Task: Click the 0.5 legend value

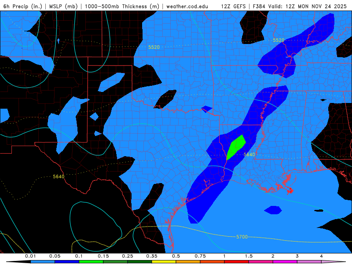Action: [176, 256]
